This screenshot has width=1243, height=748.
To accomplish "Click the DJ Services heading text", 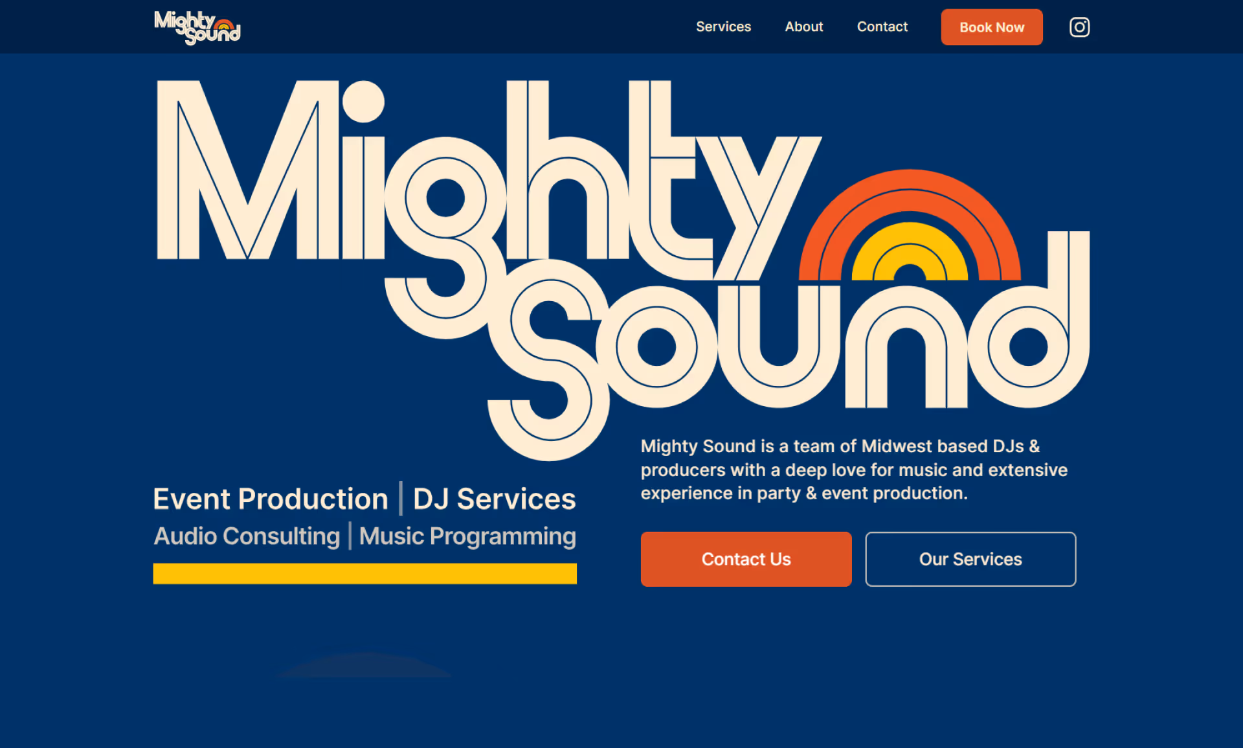I will tap(494, 499).
